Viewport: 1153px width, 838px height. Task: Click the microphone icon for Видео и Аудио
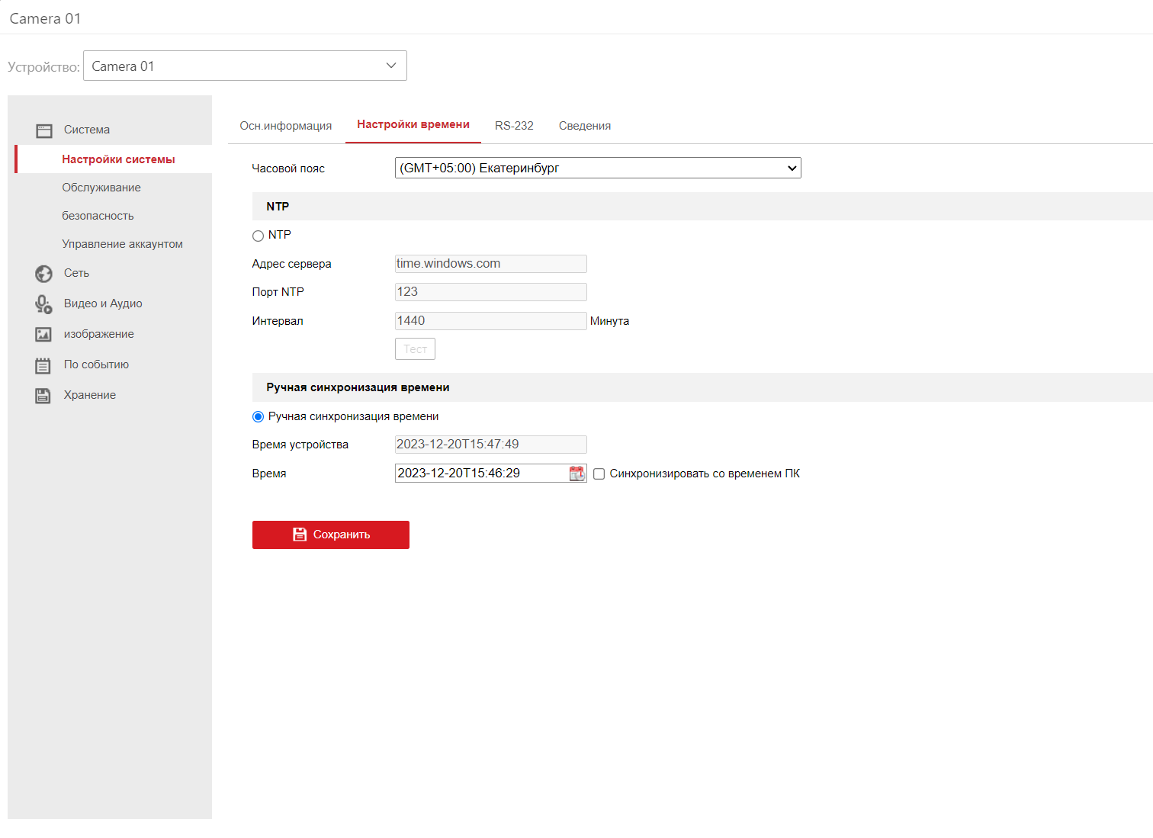point(43,304)
